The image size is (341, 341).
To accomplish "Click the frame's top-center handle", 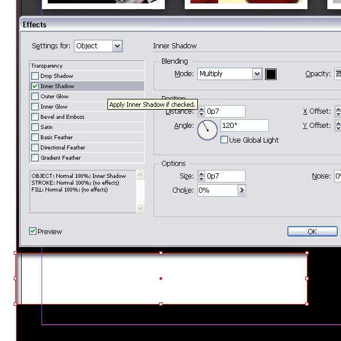I will click(161, 253).
